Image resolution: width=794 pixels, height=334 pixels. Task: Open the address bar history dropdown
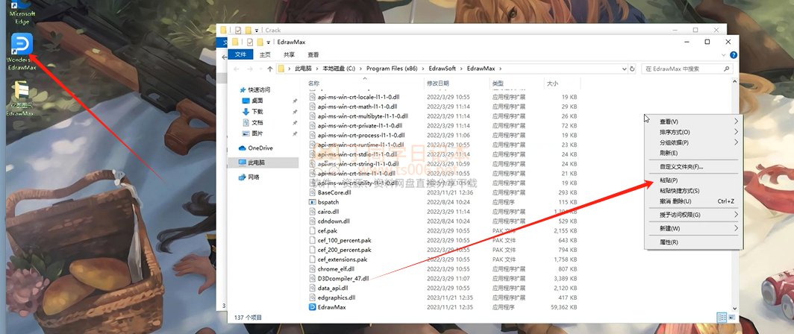(x=622, y=69)
